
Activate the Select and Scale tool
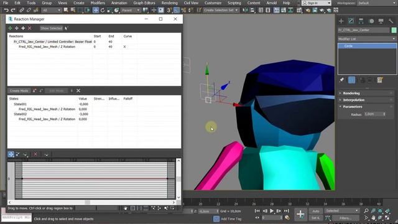click(x=109, y=10)
